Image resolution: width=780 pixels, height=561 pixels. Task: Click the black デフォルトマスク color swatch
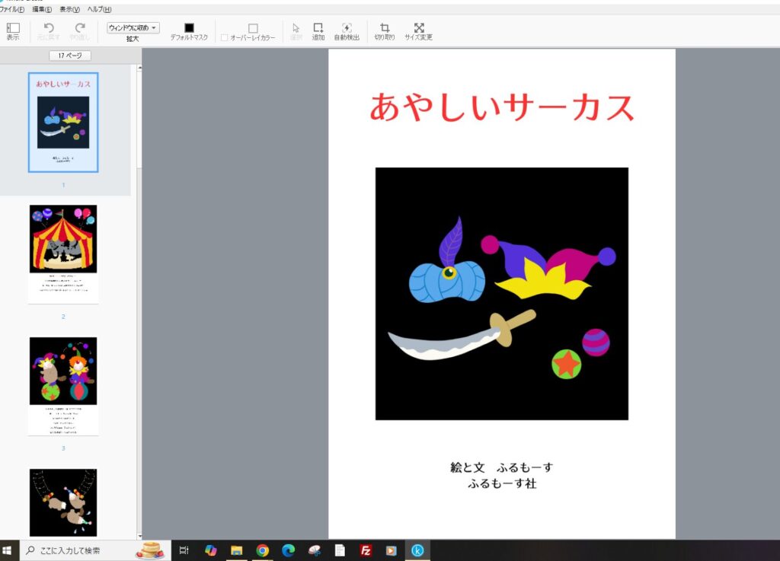(x=189, y=28)
